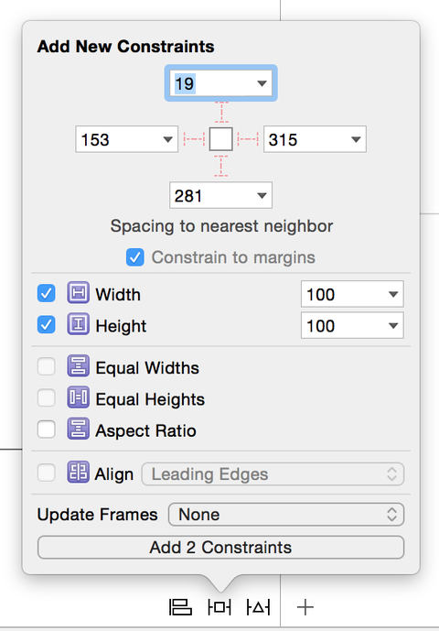Toggle the right spacing dashed strut
This screenshot has height=631, width=439.
point(248,139)
